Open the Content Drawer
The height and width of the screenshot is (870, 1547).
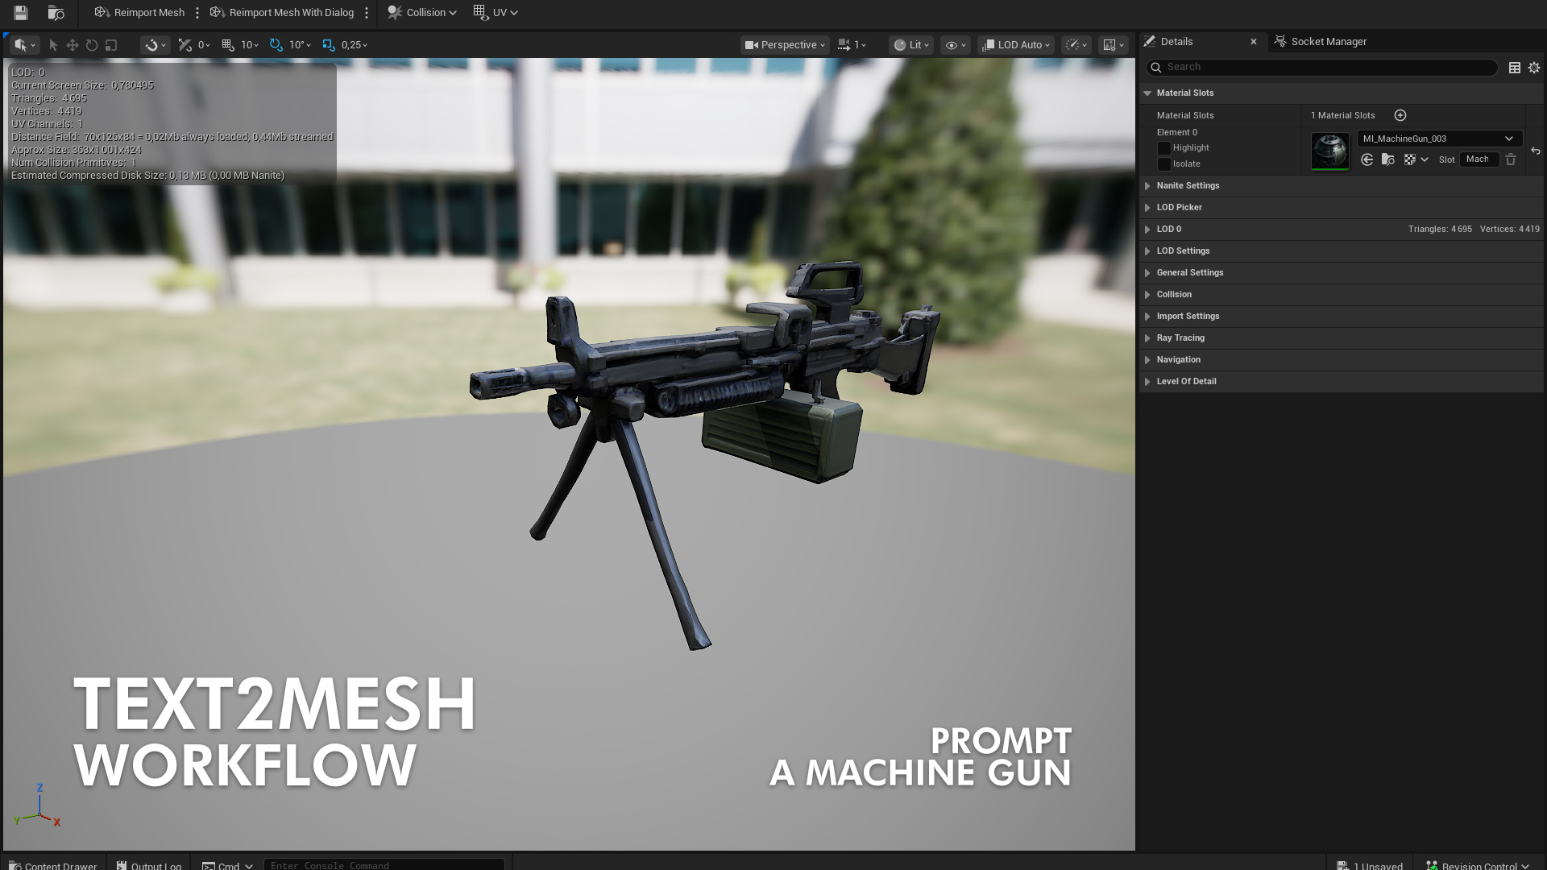click(x=53, y=865)
